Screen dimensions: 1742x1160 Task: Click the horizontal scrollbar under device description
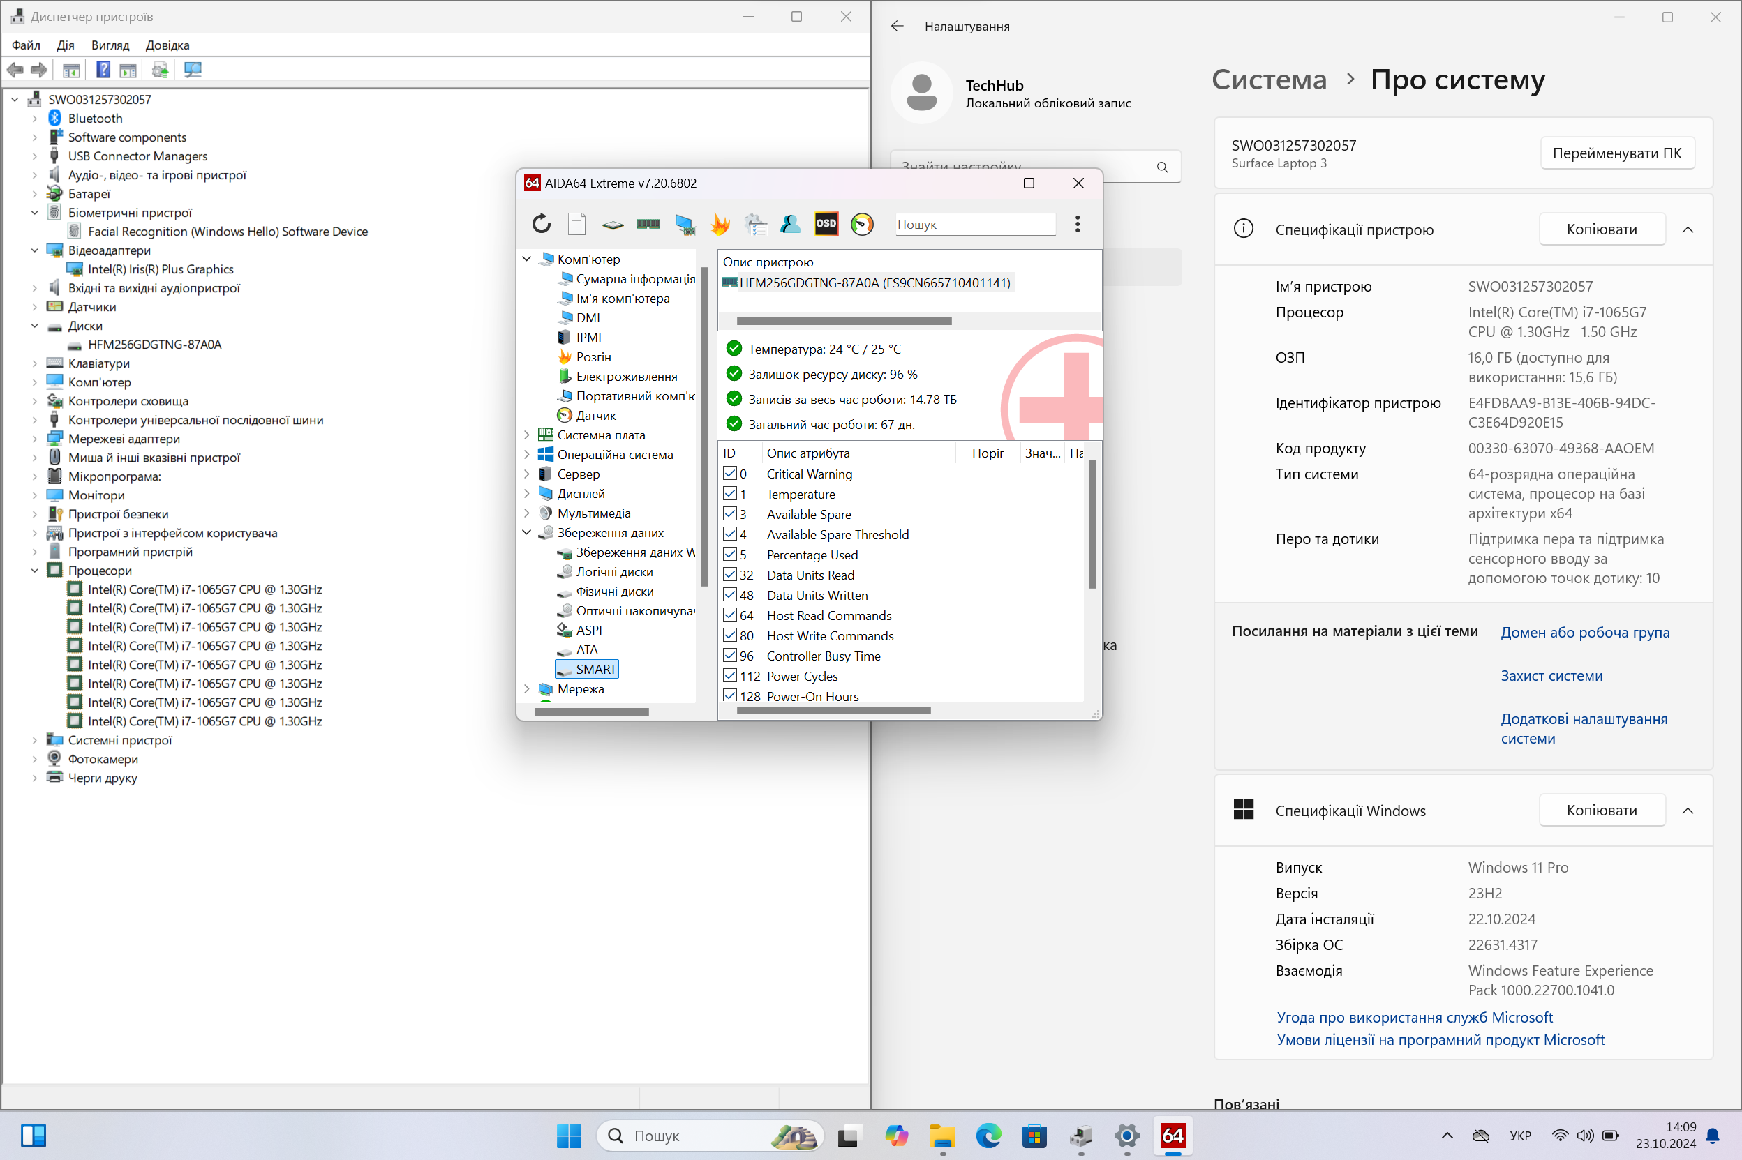(844, 321)
